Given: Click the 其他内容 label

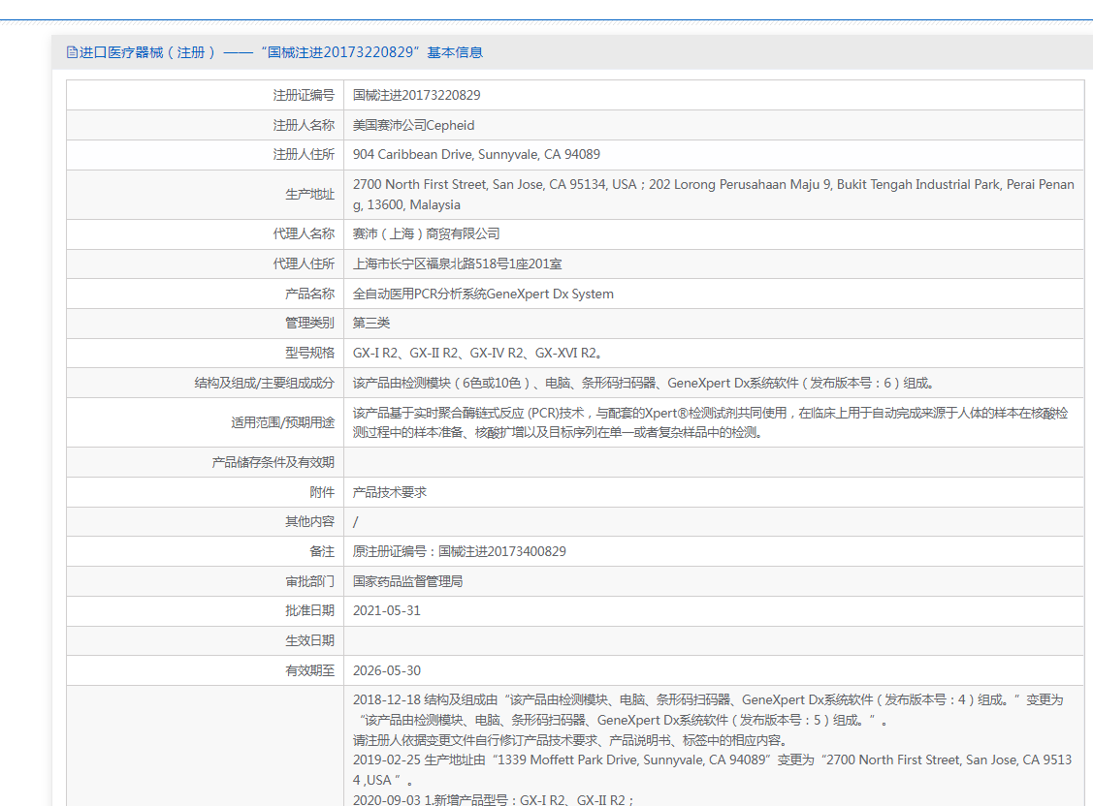Looking at the screenshot, I should click(x=310, y=521).
